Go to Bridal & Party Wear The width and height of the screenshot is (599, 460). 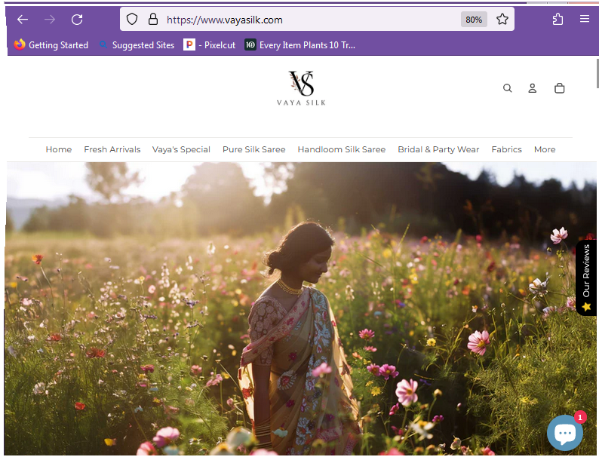click(438, 149)
